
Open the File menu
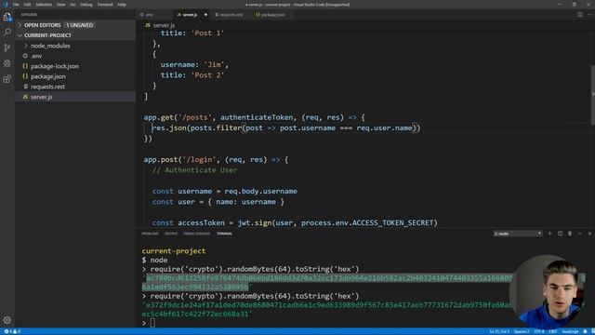pos(16,5)
